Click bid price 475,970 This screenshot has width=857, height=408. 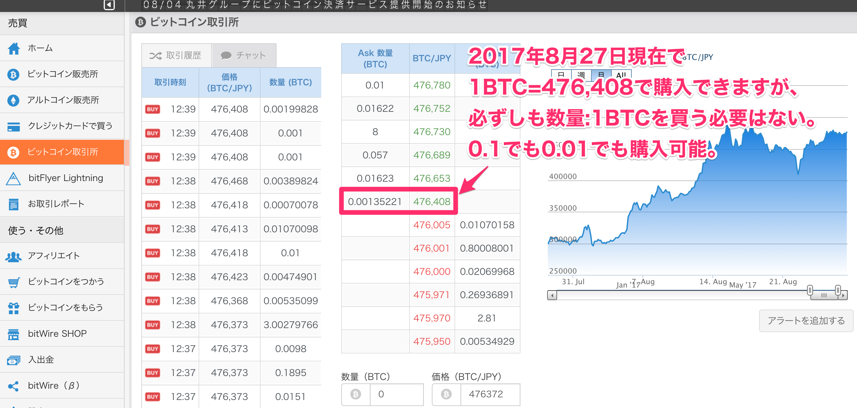[x=431, y=318]
